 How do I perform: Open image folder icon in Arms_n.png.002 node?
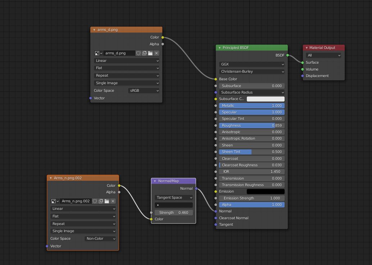107,201
